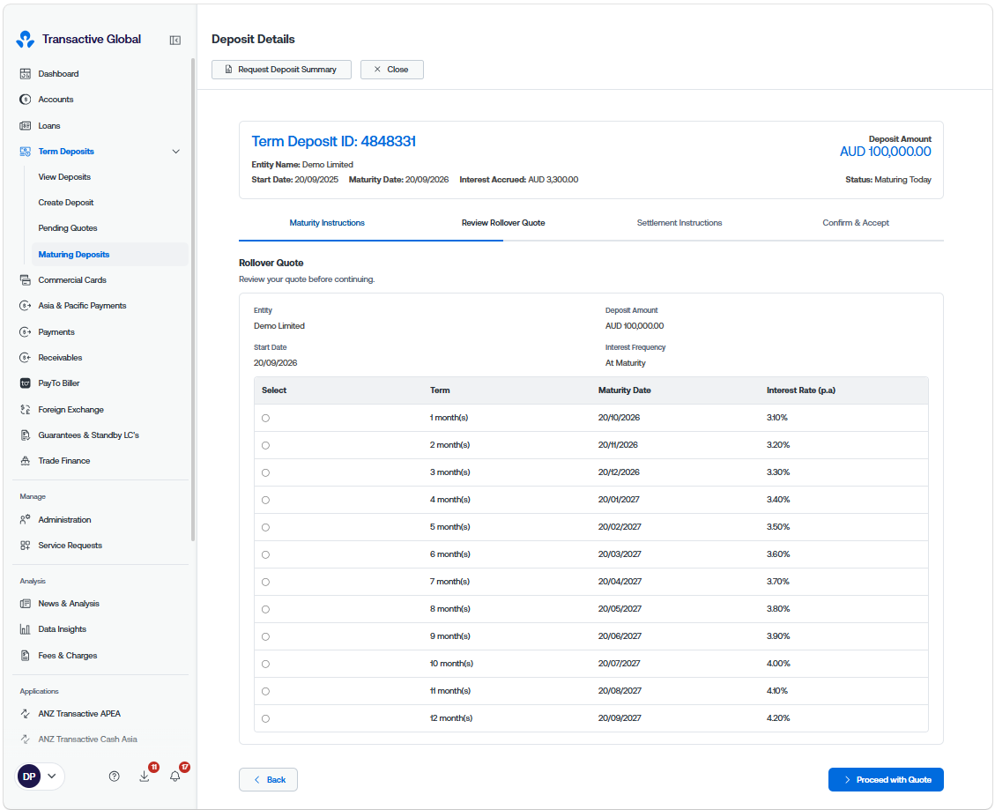This screenshot has height=810, width=995.
Task: Switch to Review Rollover Quote tab
Action: tap(503, 223)
